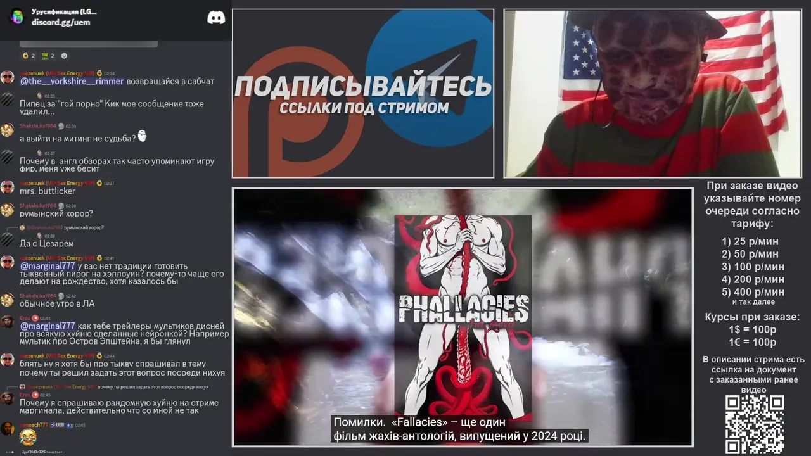This screenshot has height=456, width=811.
Task: Open uezenuek avatar beside 'блять ну я хотя бы'
Action: tap(8, 360)
